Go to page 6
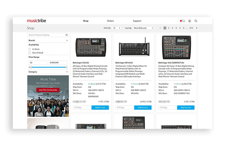Image resolution: width=225 pixels, height=146 pixels. coord(184,28)
